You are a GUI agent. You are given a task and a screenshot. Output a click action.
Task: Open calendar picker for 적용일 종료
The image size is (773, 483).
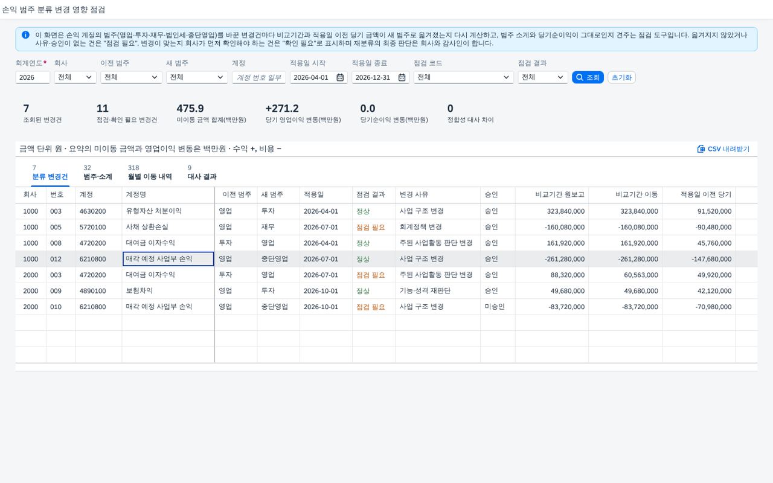click(x=402, y=77)
